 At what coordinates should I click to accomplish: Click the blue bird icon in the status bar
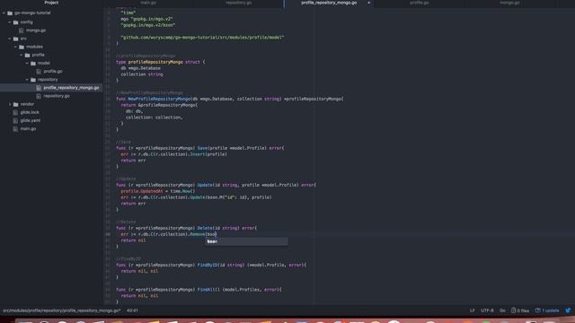(568, 310)
